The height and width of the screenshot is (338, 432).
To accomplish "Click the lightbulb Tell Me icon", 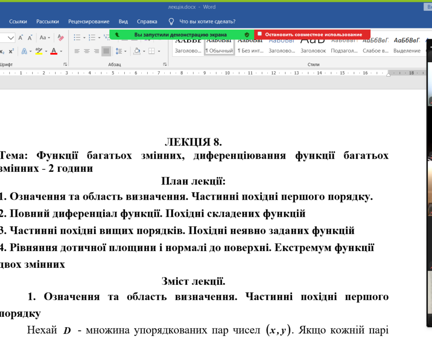I will pos(171,22).
